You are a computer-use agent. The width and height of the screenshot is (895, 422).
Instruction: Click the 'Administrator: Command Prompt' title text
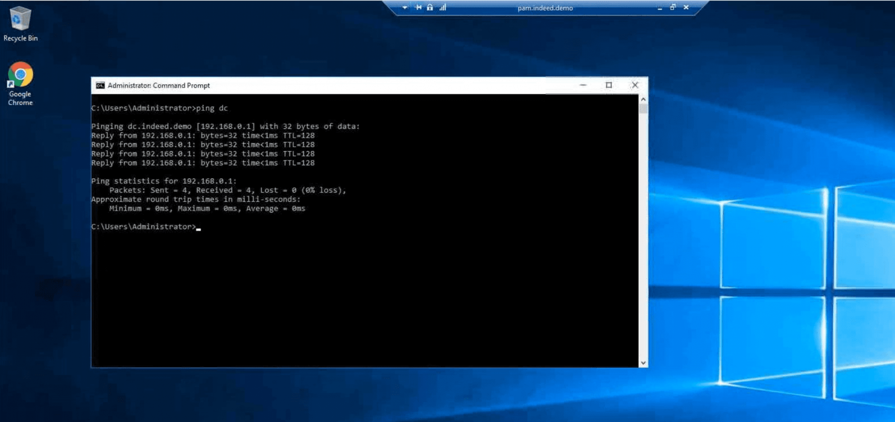pos(159,85)
